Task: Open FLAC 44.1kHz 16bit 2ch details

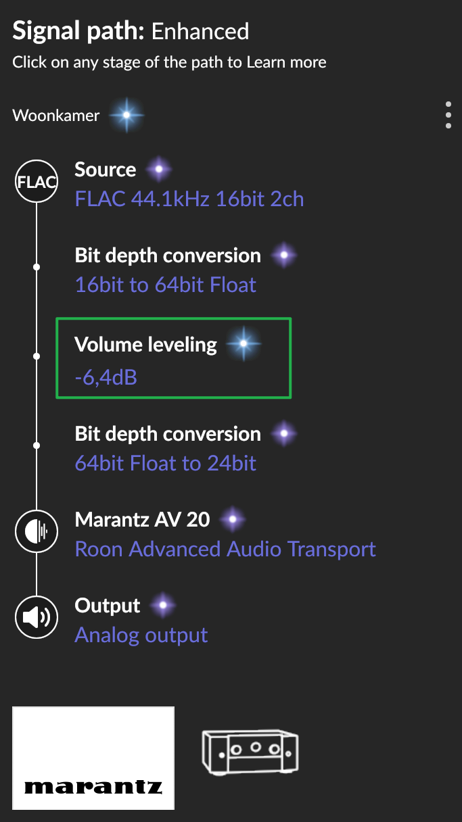Action: [x=189, y=199]
